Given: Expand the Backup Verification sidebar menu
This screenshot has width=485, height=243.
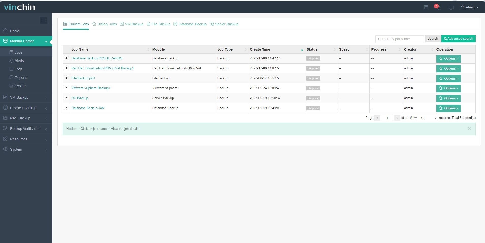Looking at the screenshot, I should [x=26, y=129].
